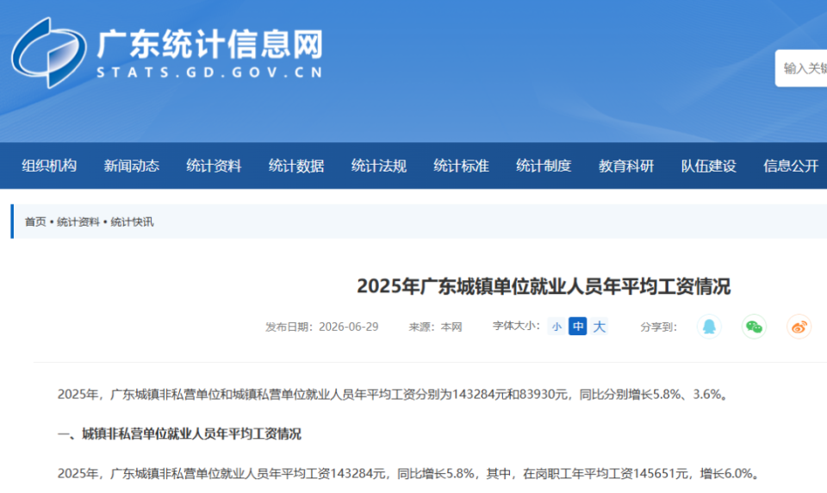Image resolution: width=827 pixels, height=493 pixels.
Task: Go to 统计资料 in breadcrumb
Action: click(78, 222)
